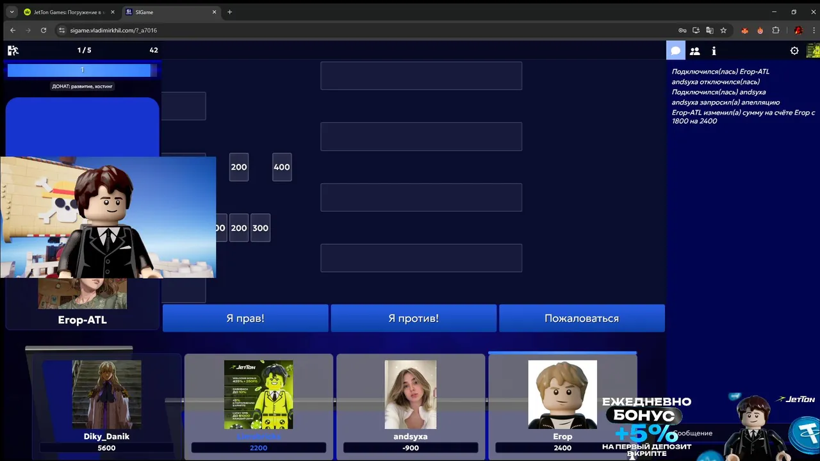Click andsyxa's score -900
The width and height of the screenshot is (820, 461).
(411, 448)
